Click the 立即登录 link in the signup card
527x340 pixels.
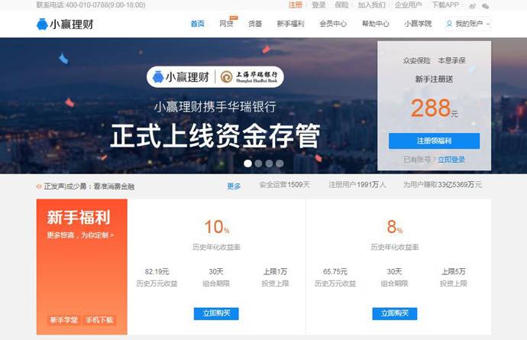click(x=451, y=160)
